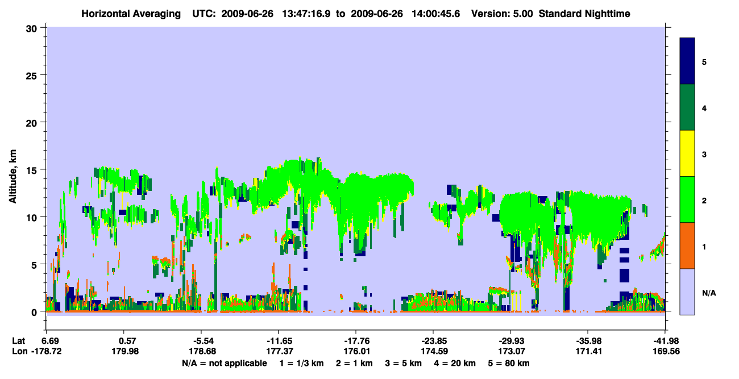Screen dimensions: 739x379
Task: Click the legend note '3 = 5 km'
Action: pyautogui.click(x=404, y=363)
